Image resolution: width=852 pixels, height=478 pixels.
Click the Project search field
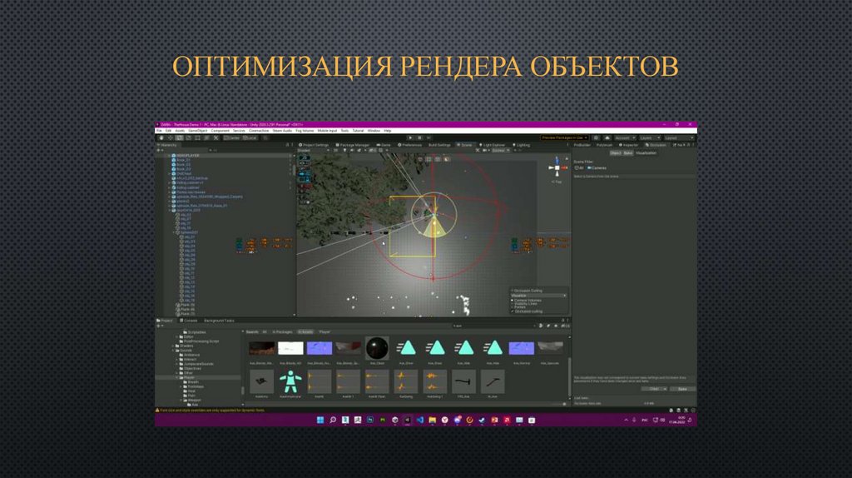click(494, 326)
